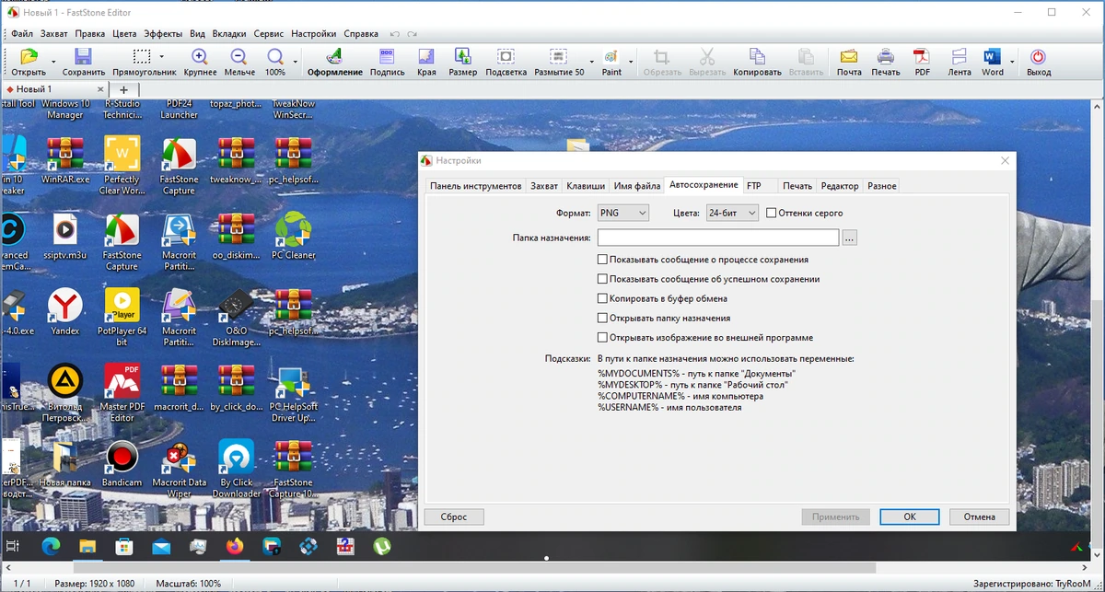
Task: Browse for folder with the … button
Action: (x=850, y=238)
